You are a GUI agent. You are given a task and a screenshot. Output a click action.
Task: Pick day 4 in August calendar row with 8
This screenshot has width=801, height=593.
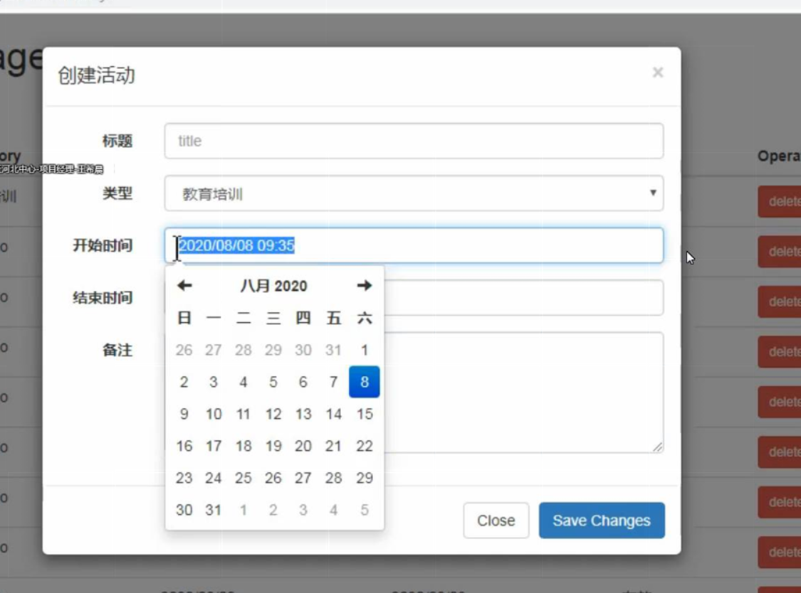click(244, 382)
